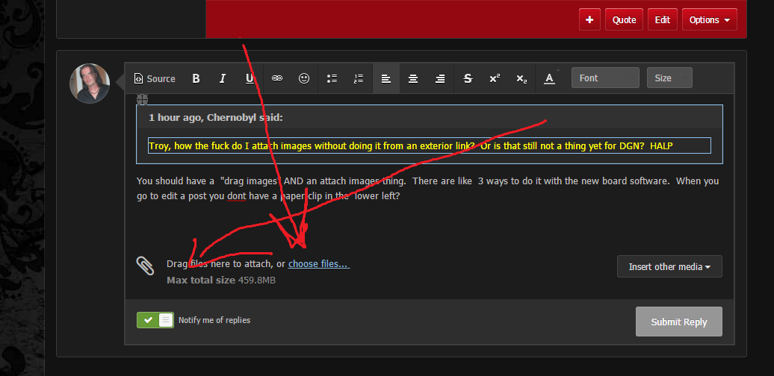This screenshot has height=376, width=774.
Task: Apply italic formatting
Action: coord(222,78)
